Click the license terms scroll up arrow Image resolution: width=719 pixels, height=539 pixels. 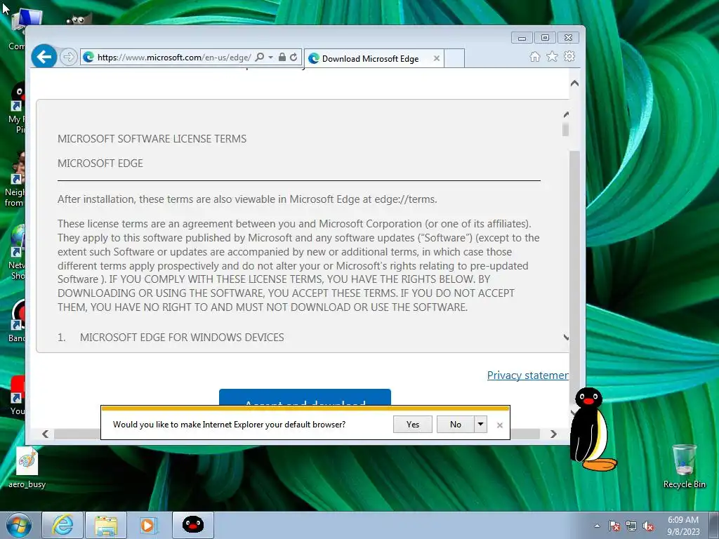[x=567, y=114]
